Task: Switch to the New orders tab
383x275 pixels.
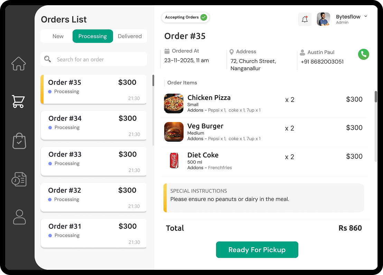Action: 58,36
